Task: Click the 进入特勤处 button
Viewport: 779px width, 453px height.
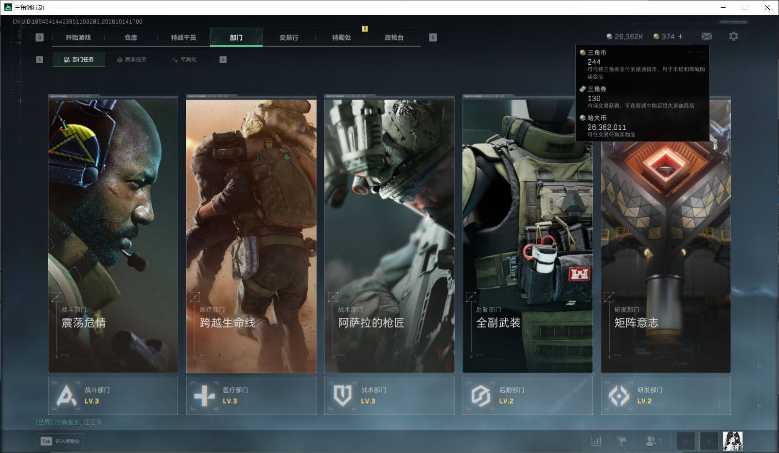Action: click(x=61, y=441)
